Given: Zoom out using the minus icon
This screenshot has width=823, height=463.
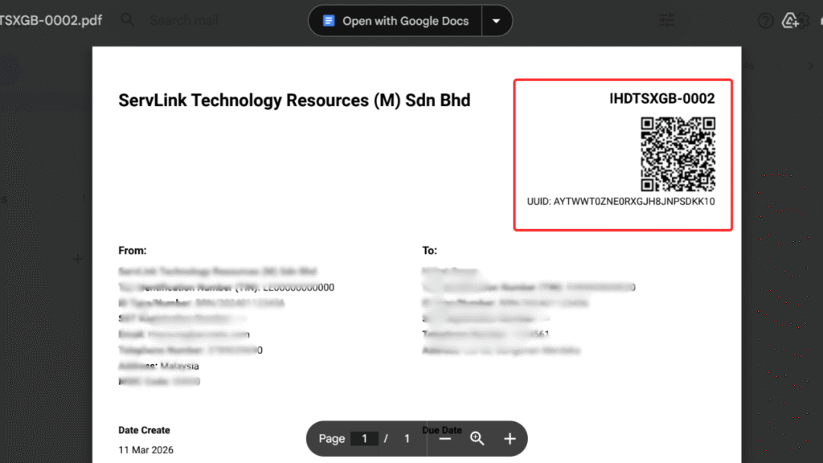Looking at the screenshot, I should tap(445, 438).
